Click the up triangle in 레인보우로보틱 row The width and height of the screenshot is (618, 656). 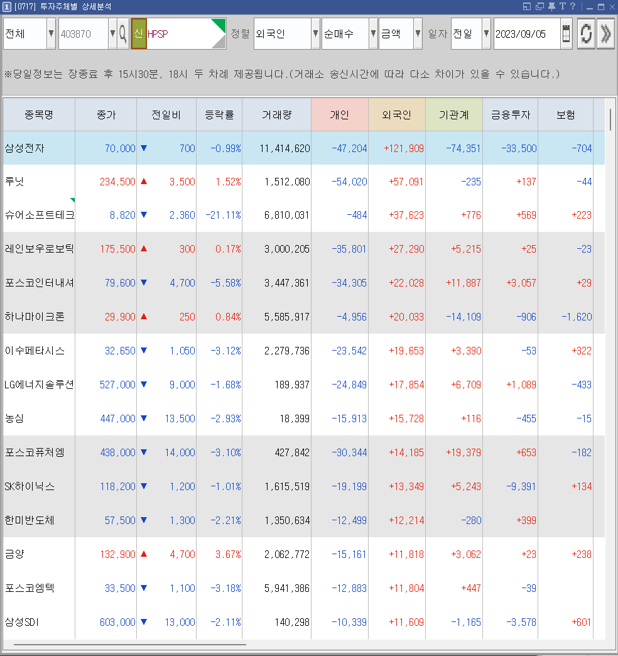[144, 248]
